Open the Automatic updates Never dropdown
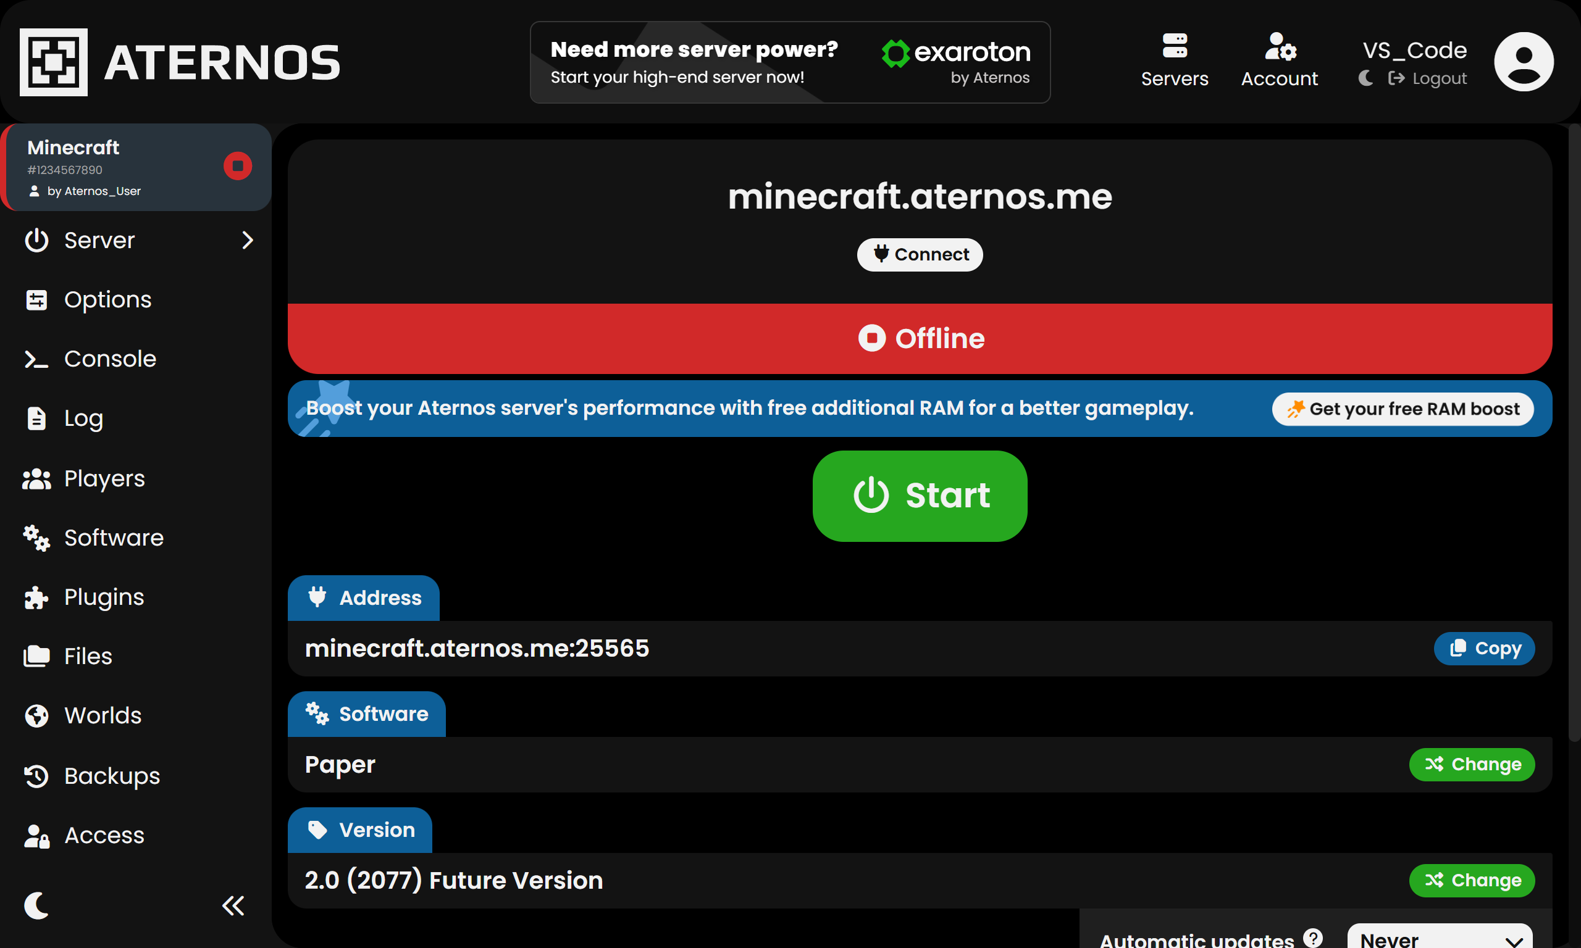The width and height of the screenshot is (1581, 948). click(x=1440, y=936)
